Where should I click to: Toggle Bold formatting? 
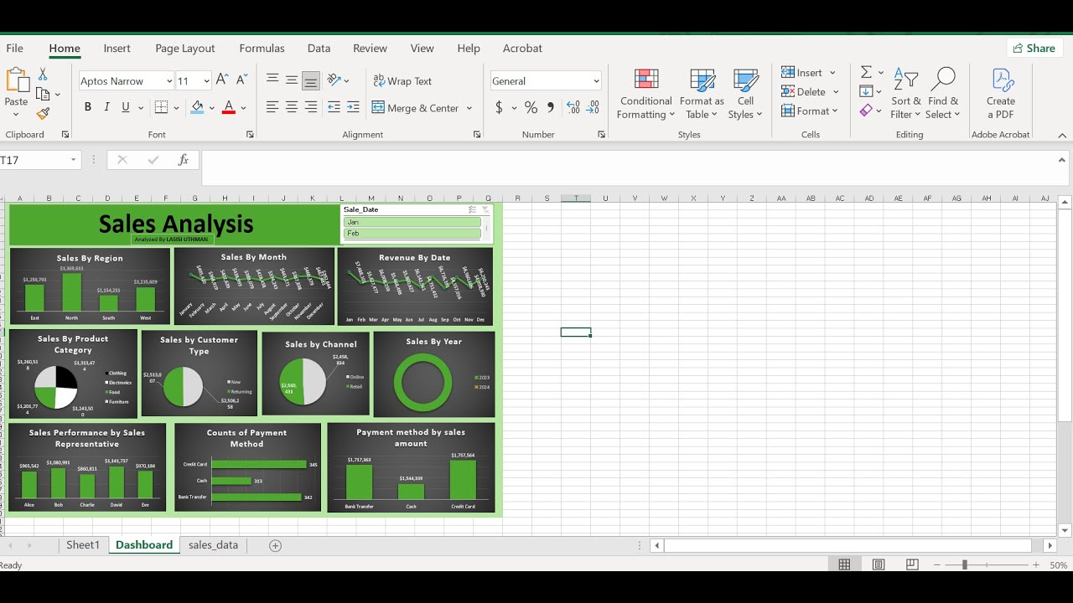pos(87,107)
